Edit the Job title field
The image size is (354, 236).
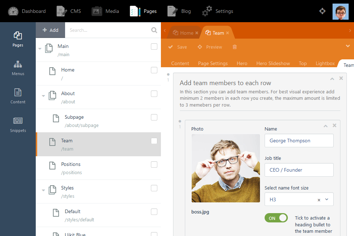299,170
